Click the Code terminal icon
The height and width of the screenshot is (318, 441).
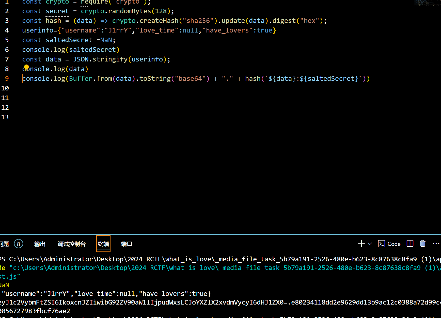click(381, 244)
